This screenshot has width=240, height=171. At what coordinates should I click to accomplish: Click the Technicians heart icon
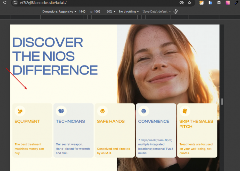coord(61,111)
